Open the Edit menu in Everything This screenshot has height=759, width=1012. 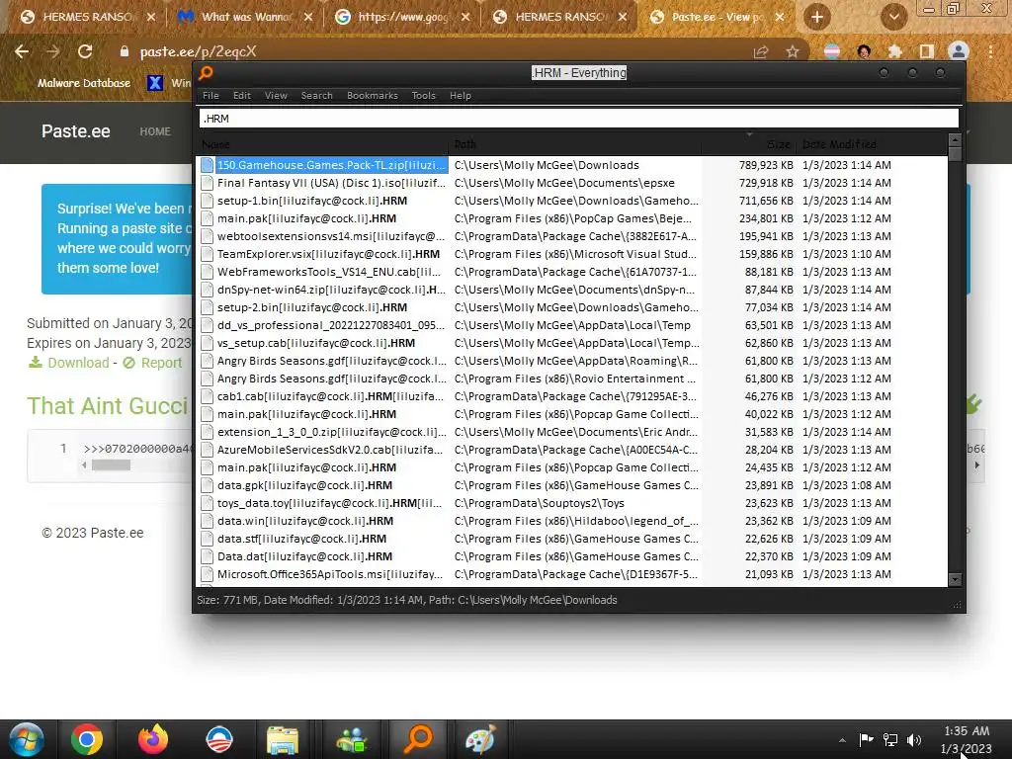(x=242, y=96)
